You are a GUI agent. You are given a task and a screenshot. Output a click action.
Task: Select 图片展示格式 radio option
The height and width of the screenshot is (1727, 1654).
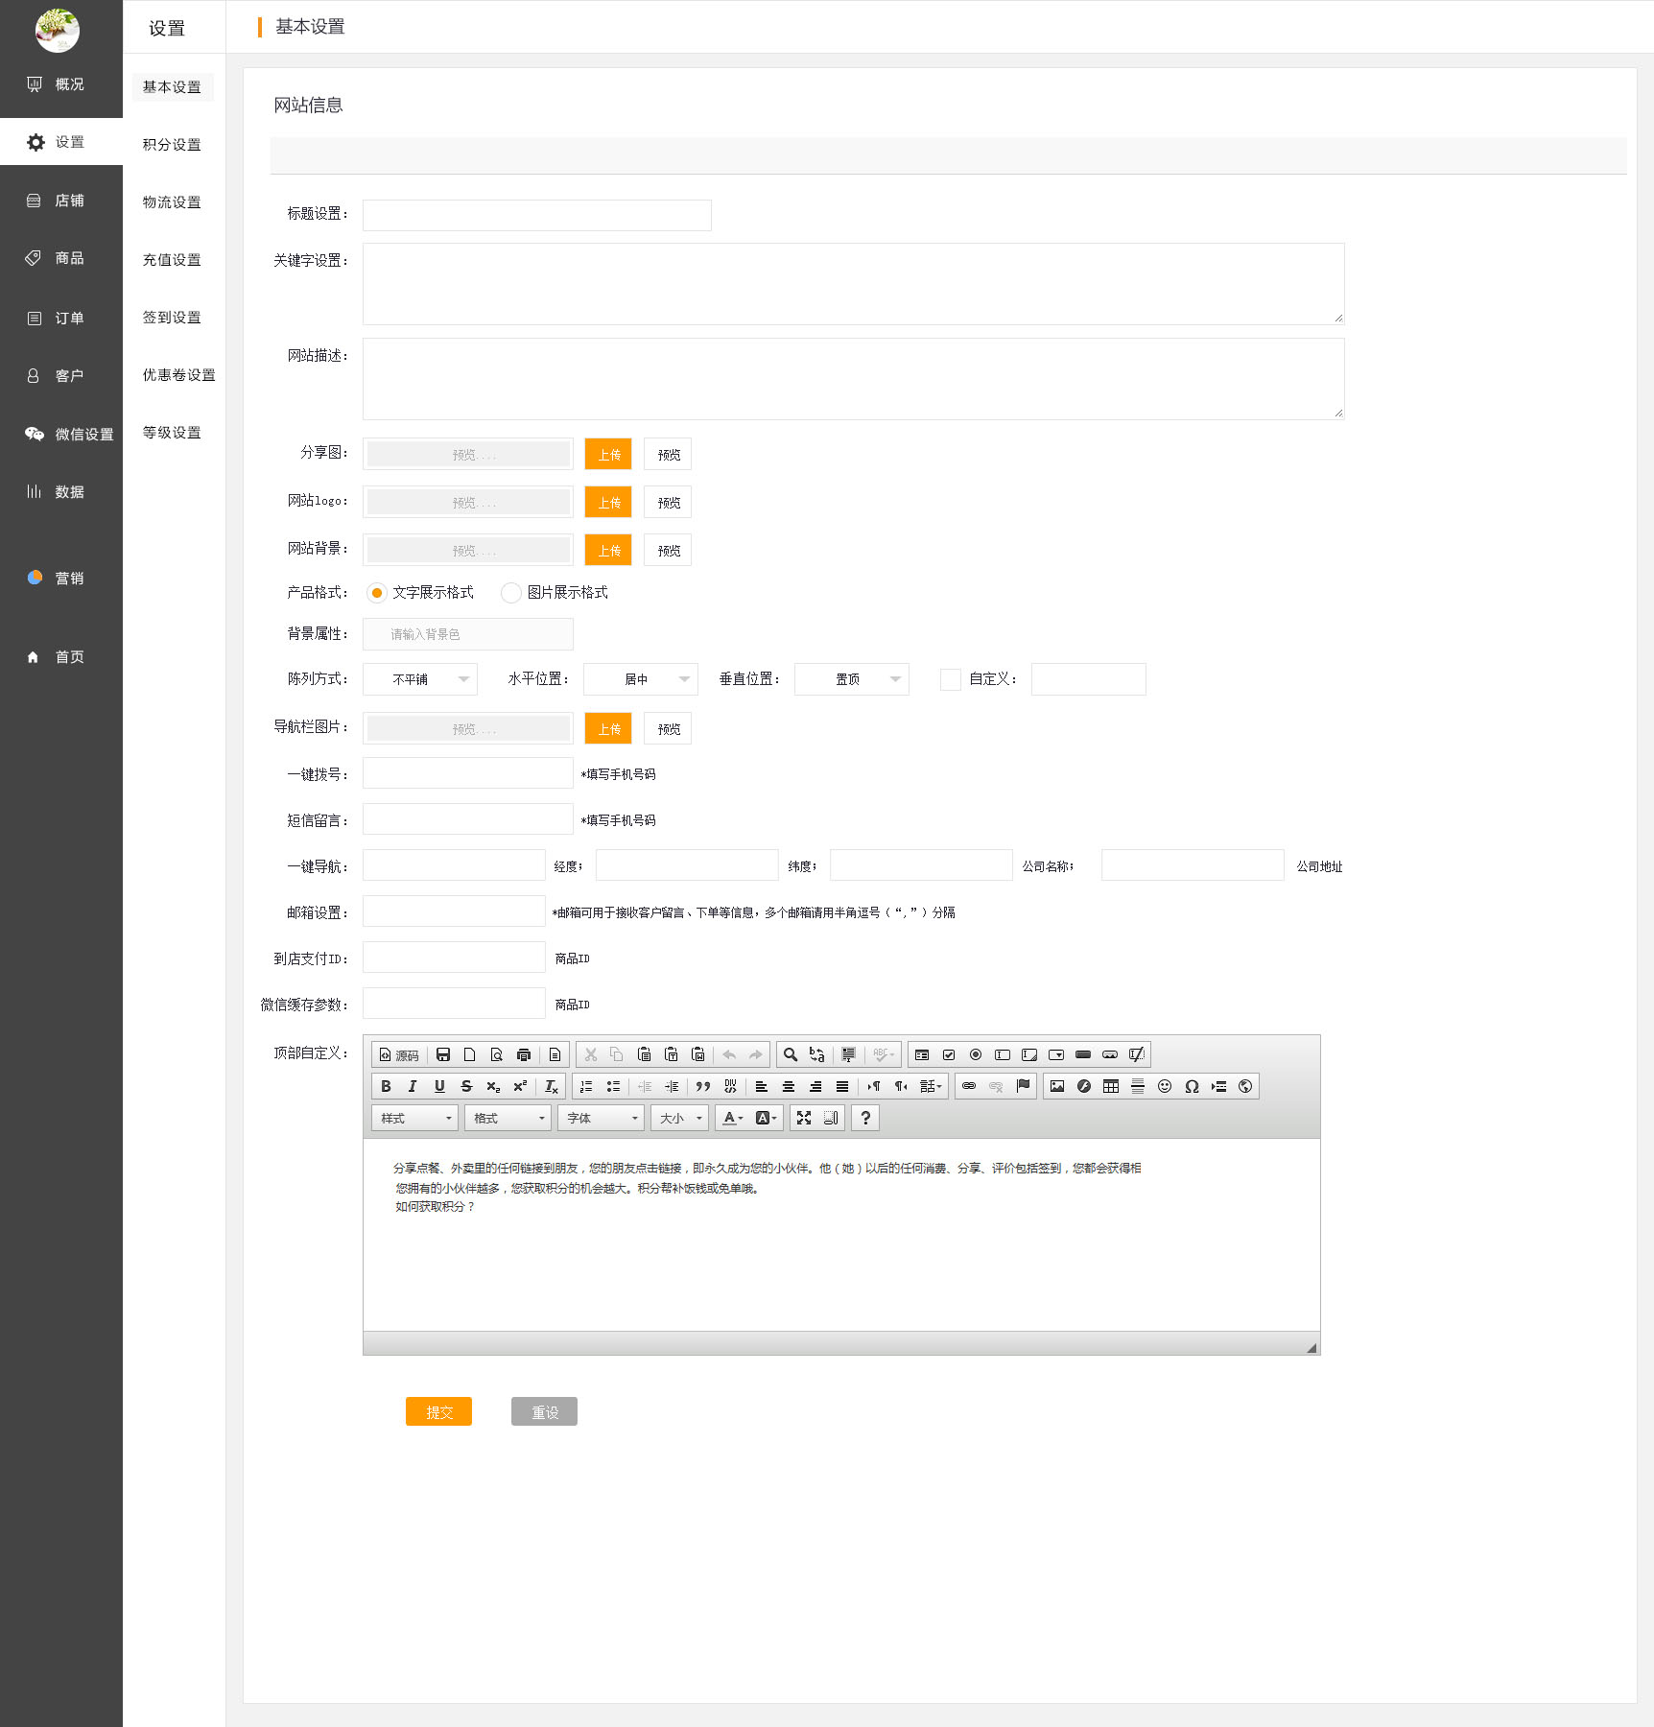click(x=511, y=593)
